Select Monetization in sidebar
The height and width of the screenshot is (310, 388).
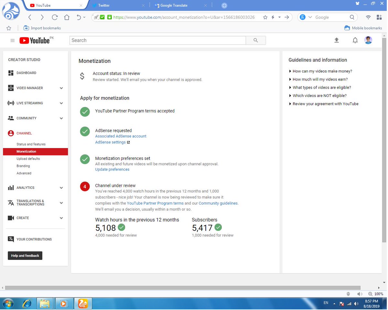pyautogui.click(x=36, y=152)
